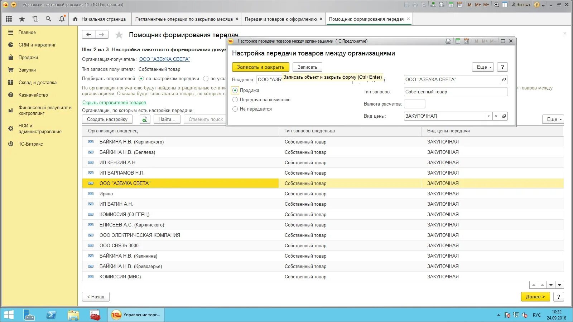Open the CRM и маркетинг section
This screenshot has height=322, width=573.
tap(37, 45)
